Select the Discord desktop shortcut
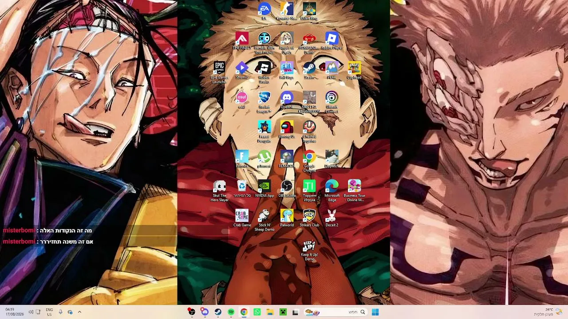 click(x=287, y=100)
